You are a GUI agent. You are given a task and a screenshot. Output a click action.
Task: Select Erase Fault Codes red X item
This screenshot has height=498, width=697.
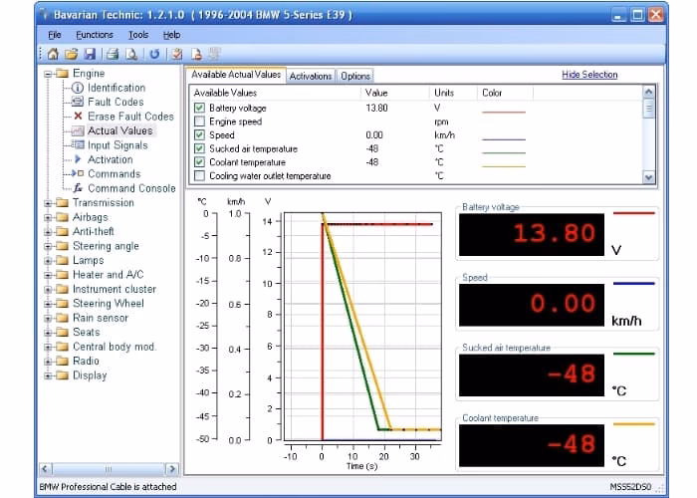130,117
